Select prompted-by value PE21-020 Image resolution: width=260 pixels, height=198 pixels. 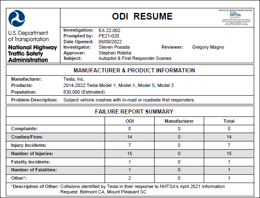point(109,36)
